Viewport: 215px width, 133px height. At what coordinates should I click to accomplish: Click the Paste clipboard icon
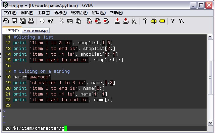[78, 21]
